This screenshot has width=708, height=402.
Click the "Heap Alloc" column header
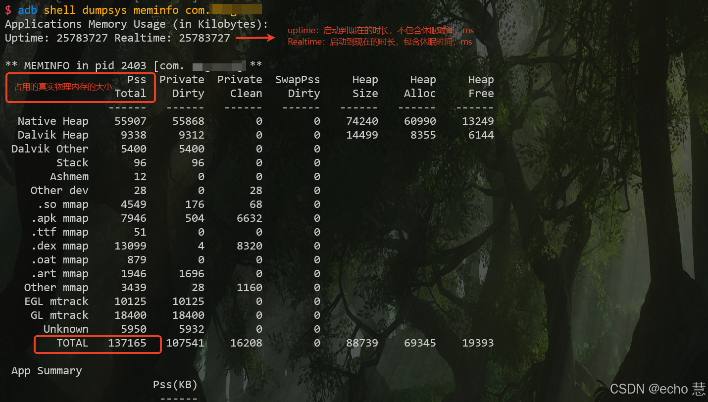420,86
